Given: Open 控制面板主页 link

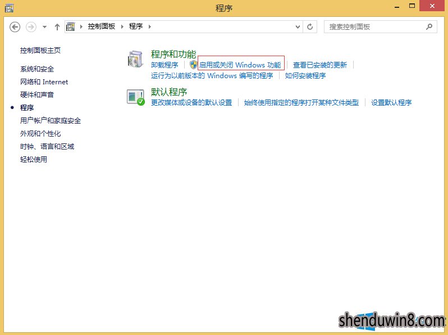Looking at the screenshot, I should tap(40, 51).
